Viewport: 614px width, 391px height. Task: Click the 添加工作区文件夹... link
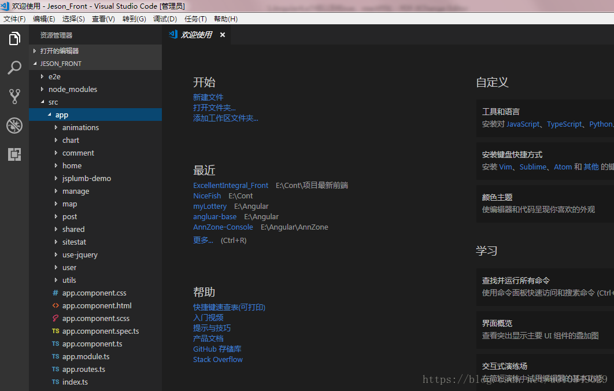tap(225, 119)
